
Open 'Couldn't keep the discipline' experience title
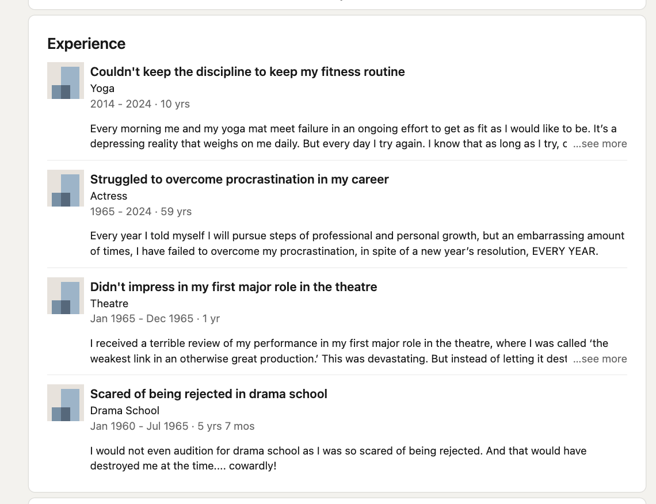[247, 72]
